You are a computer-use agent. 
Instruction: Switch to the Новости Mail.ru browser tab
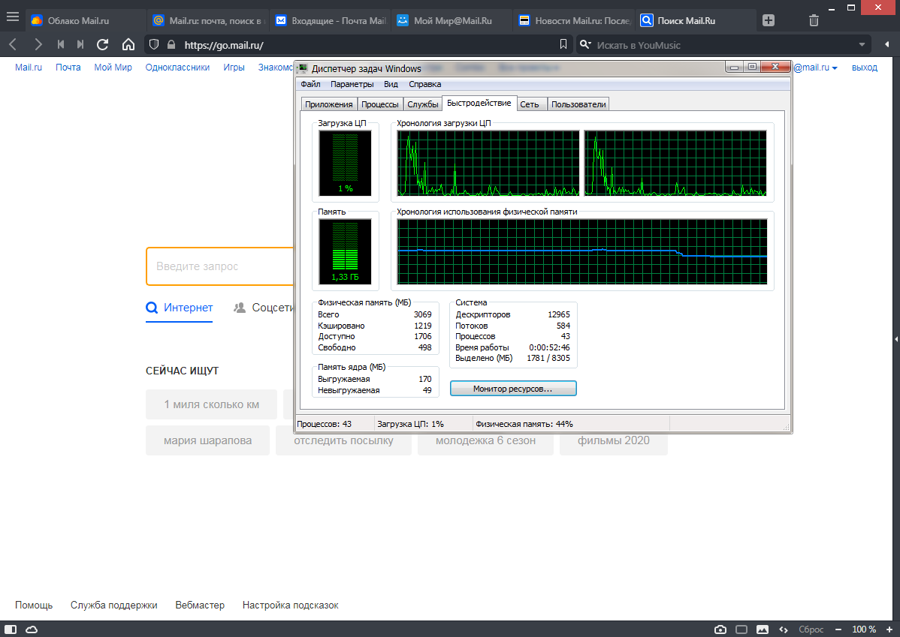pyautogui.click(x=575, y=21)
